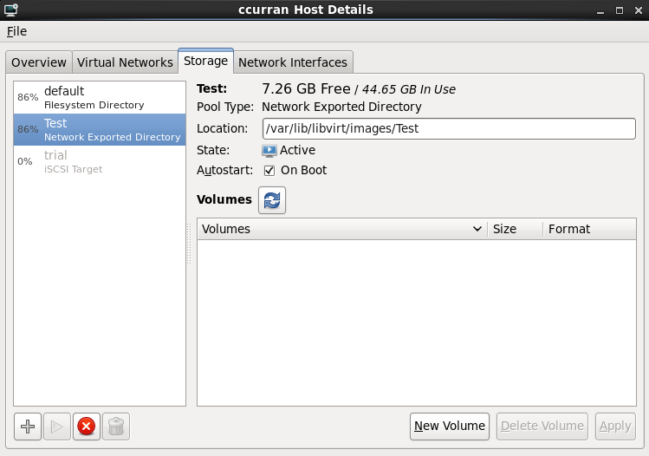Click the Active state monitor icon
The height and width of the screenshot is (456, 649).
[x=269, y=150]
